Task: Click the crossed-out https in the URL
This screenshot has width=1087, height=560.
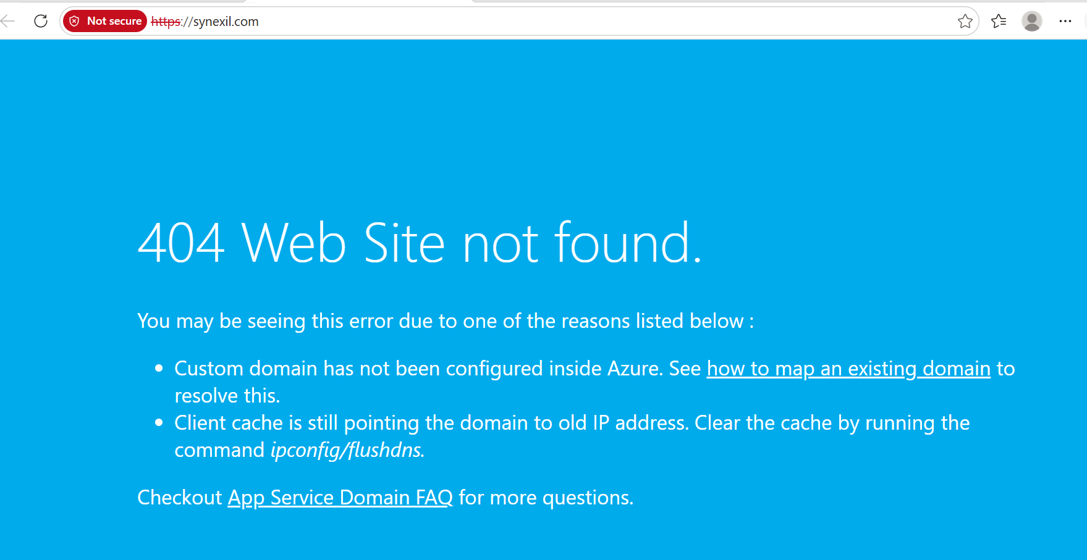Action: click(x=166, y=22)
